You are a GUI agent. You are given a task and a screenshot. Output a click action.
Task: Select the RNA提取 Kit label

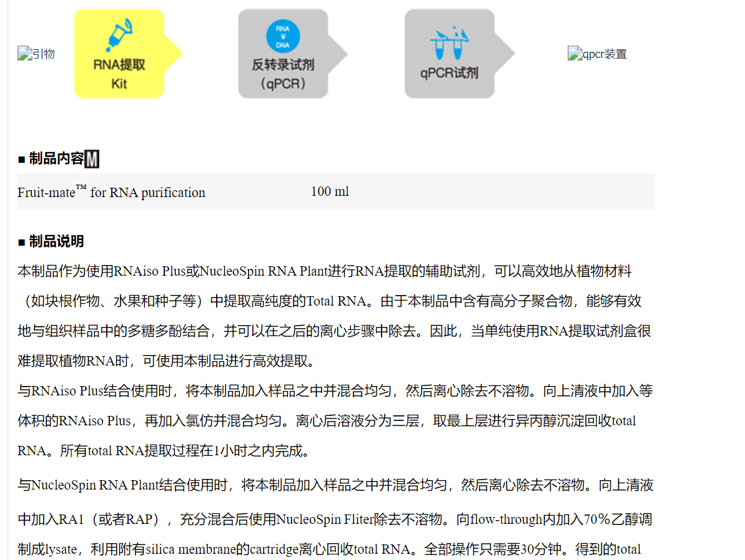pyautogui.click(x=119, y=74)
